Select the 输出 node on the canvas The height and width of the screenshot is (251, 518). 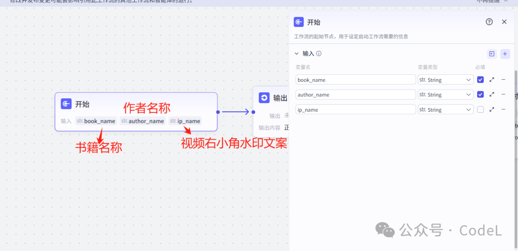pyautogui.click(x=271, y=112)
